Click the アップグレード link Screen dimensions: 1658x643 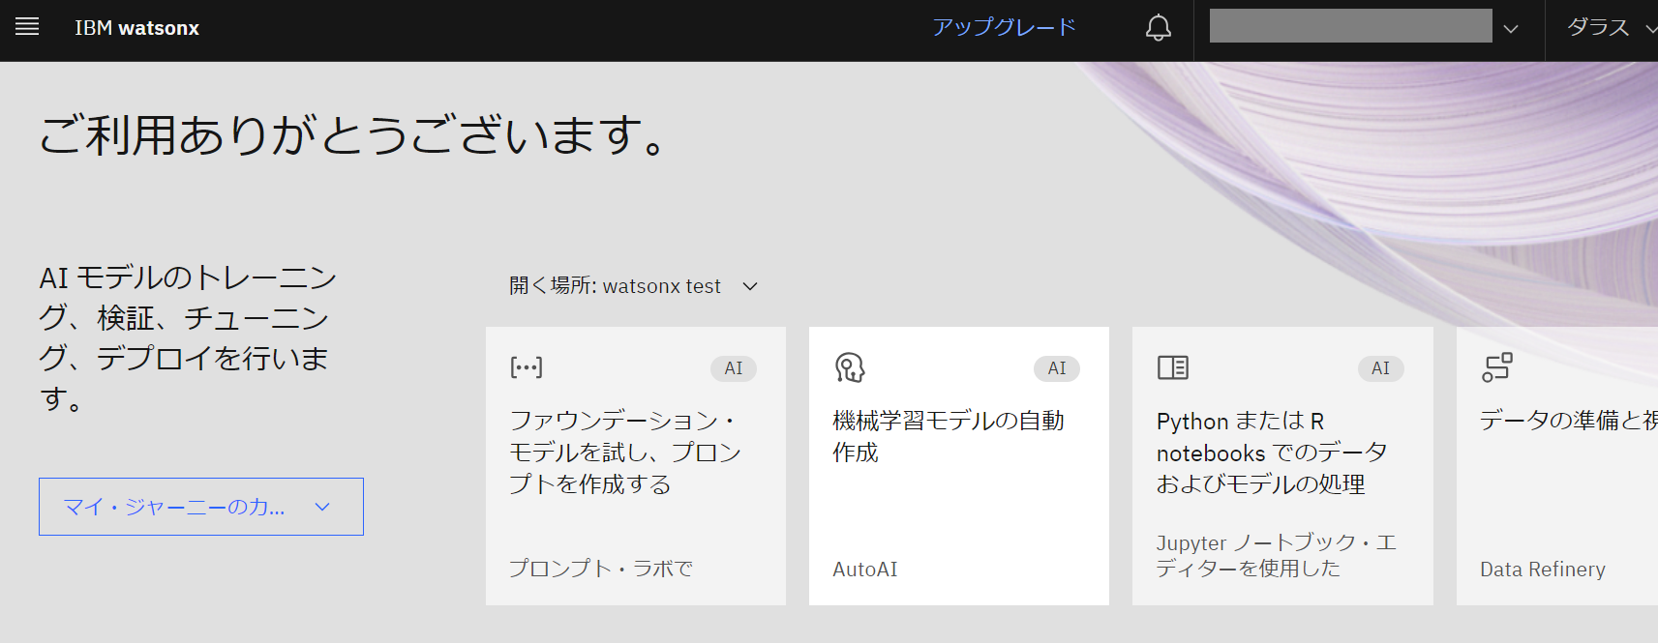pos(1004,27)
